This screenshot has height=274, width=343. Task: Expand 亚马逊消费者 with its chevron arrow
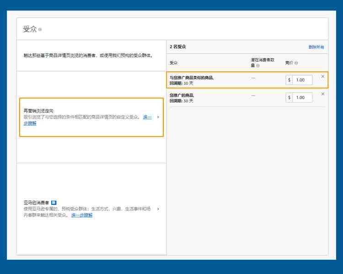pos(158,209)
